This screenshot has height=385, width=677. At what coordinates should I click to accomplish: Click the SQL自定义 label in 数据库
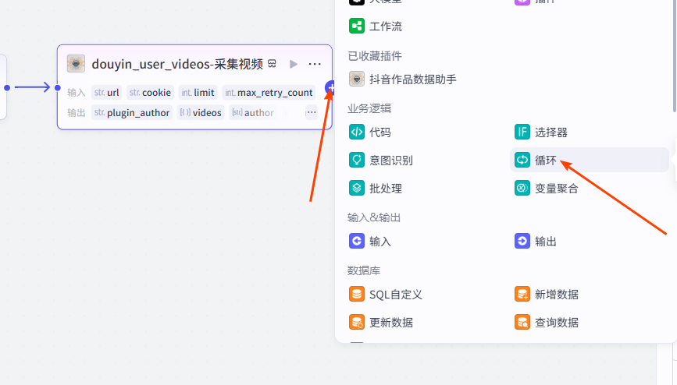point(395,295)
